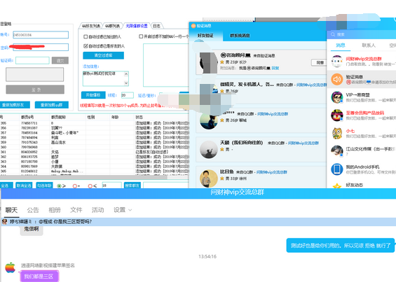Click the up arrow in 添加信息 textbox
396x282 pixels.
coord(126,74)
